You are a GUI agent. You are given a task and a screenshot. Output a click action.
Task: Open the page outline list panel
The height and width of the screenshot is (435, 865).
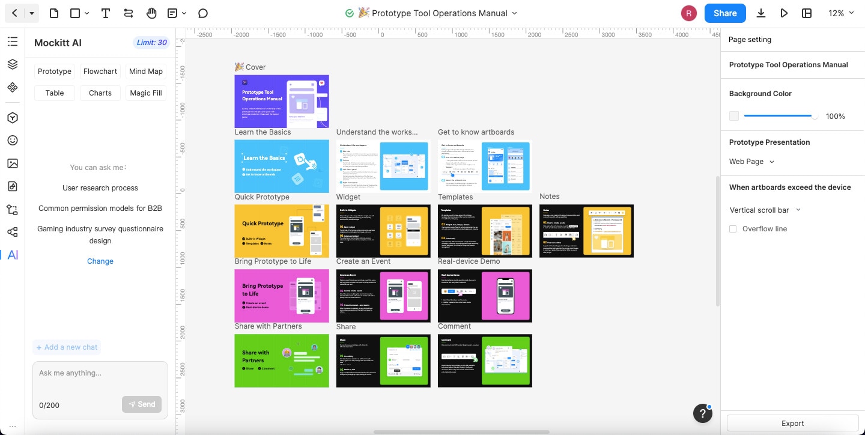[13, 41]
